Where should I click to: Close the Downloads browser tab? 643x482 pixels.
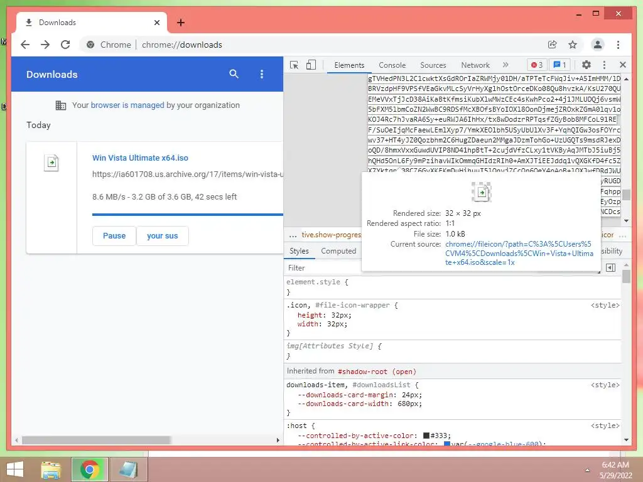tap(156, 23)
